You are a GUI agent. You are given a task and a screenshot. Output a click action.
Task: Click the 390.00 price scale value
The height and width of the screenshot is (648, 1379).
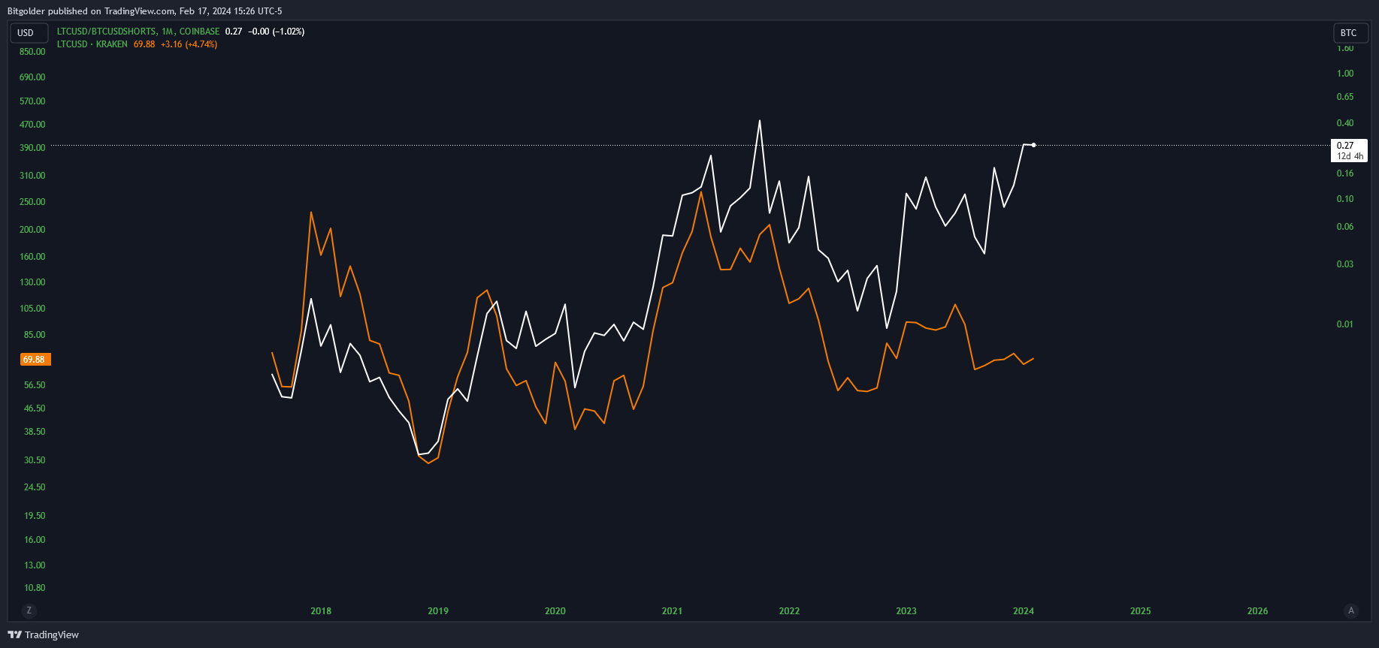[x=32, y=148]
